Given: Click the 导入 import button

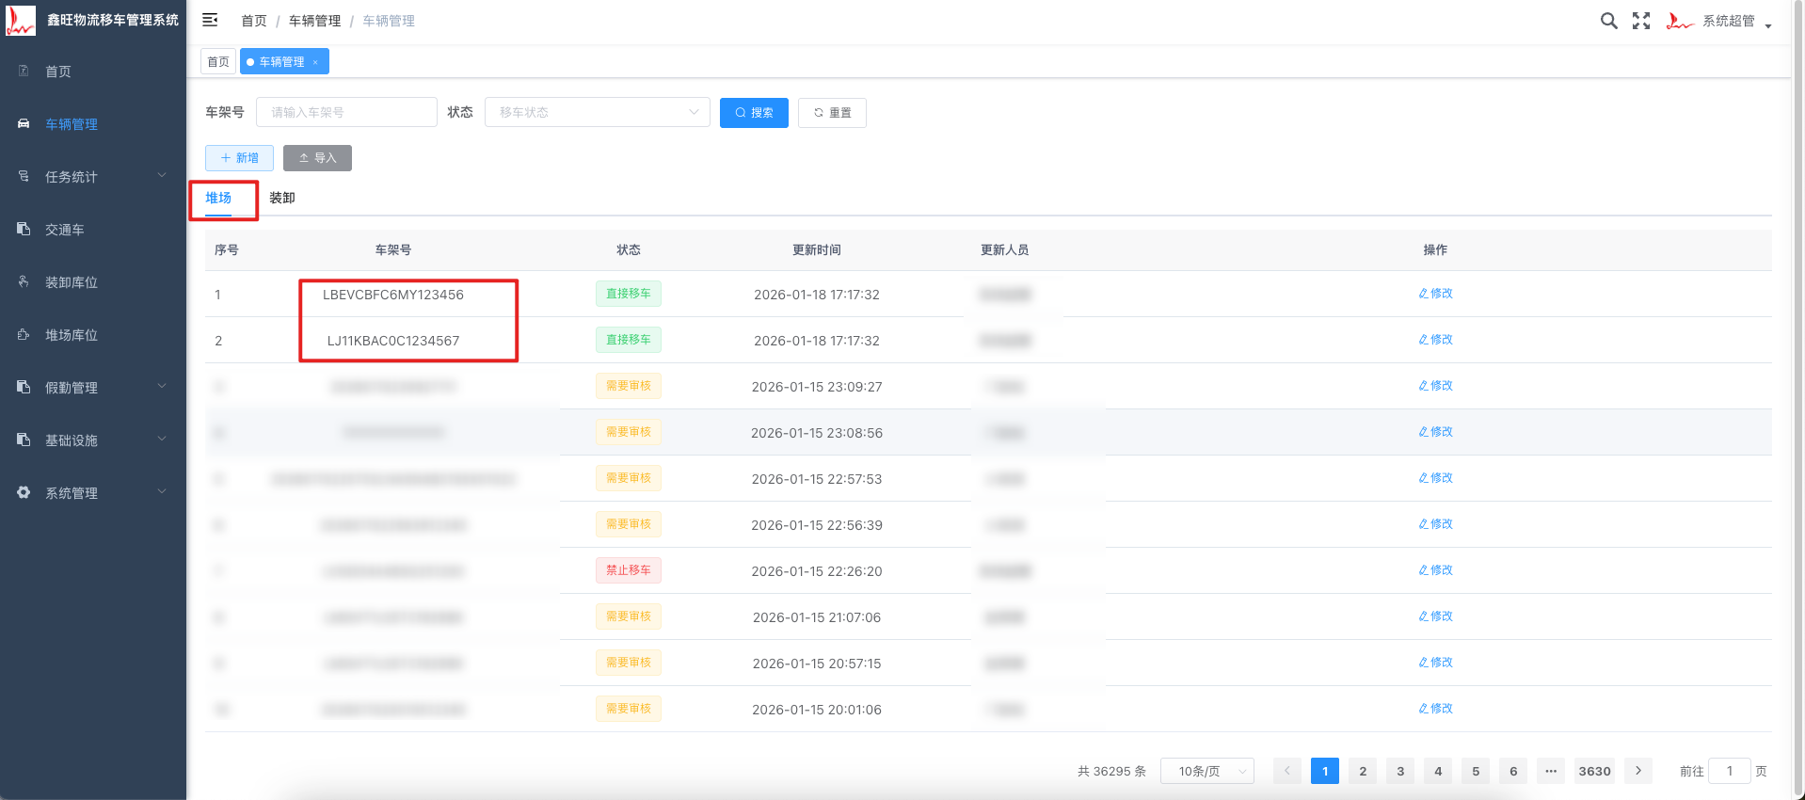Looking at the screenshot, I should click(x=317, y=158).
